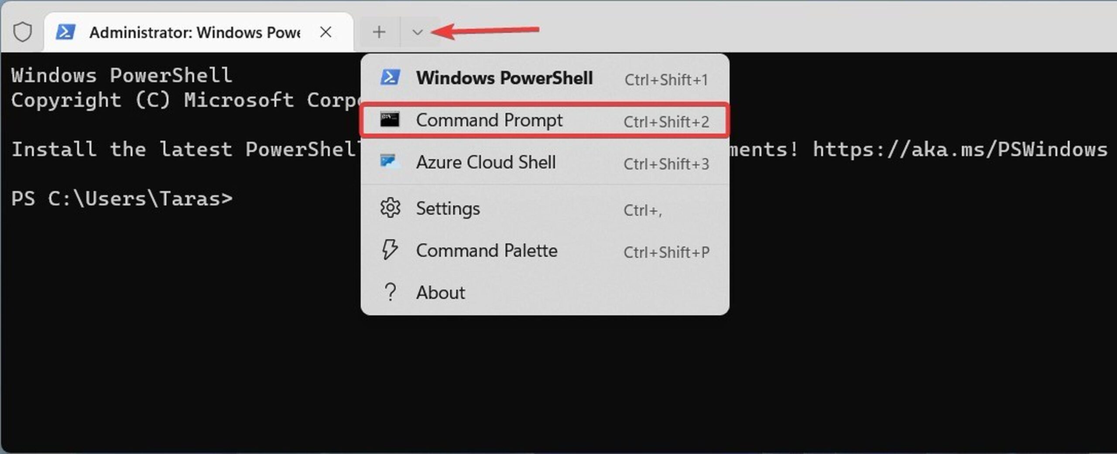Click the black Command Prompt icon

point(390,119)
